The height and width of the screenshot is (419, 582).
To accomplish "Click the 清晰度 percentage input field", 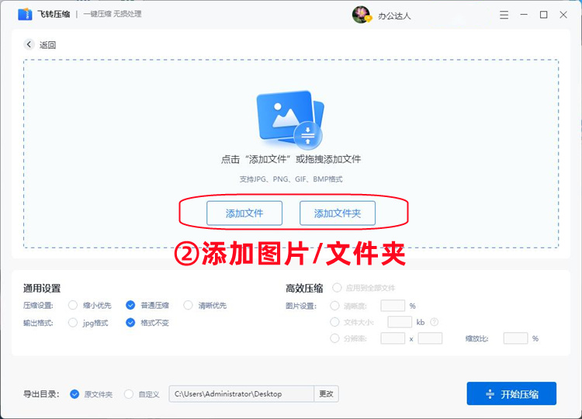I will point(393,306).
